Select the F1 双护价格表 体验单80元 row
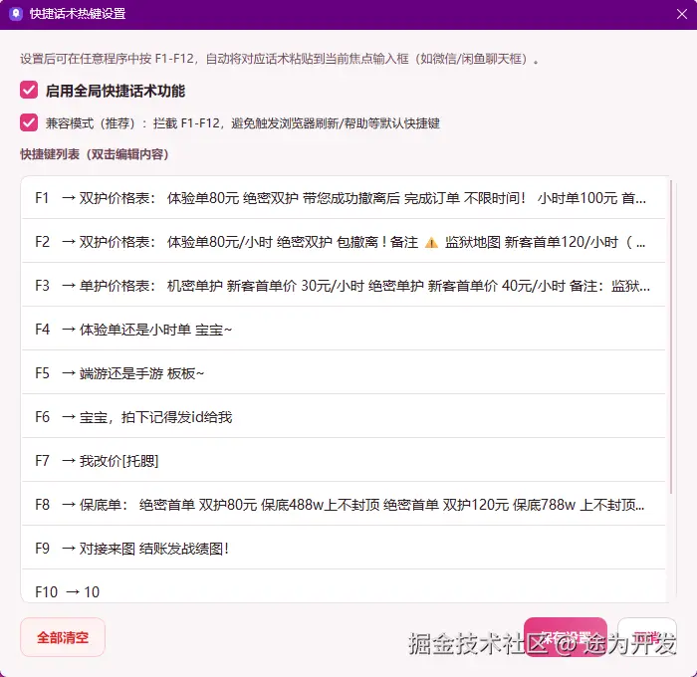 click(344, 197)
